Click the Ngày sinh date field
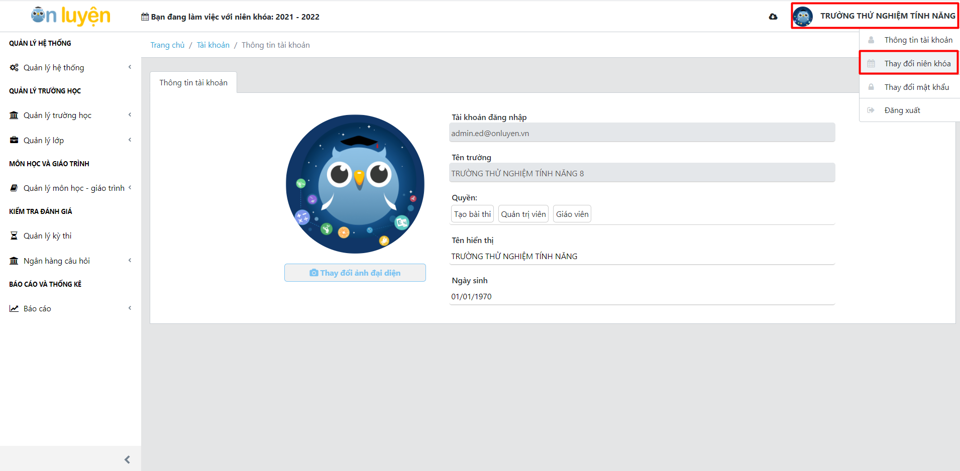 coord(642,296)
